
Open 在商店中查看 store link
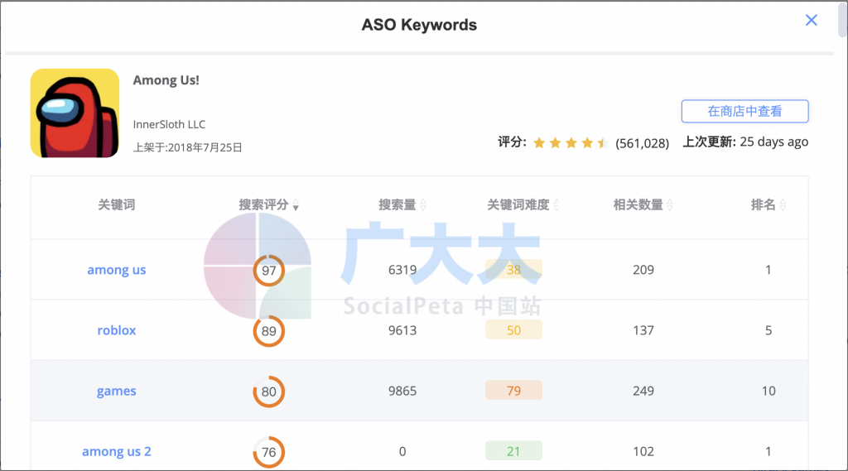click(744, 112)
